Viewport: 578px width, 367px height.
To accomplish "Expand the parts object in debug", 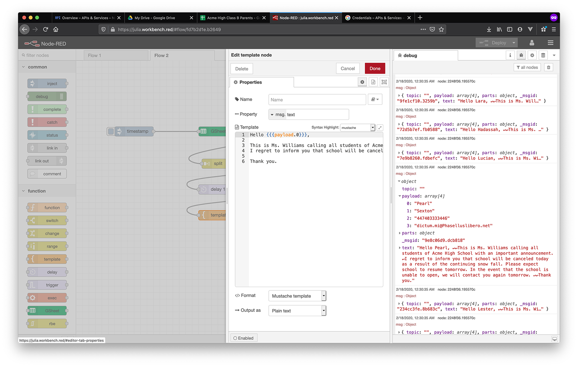I will [400, 233].
